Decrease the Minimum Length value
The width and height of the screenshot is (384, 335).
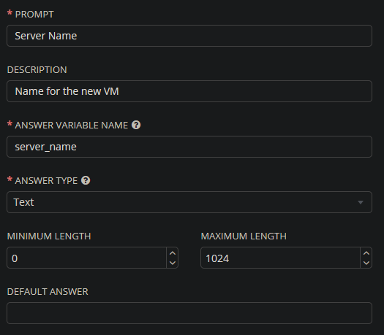tap(173, 263)
